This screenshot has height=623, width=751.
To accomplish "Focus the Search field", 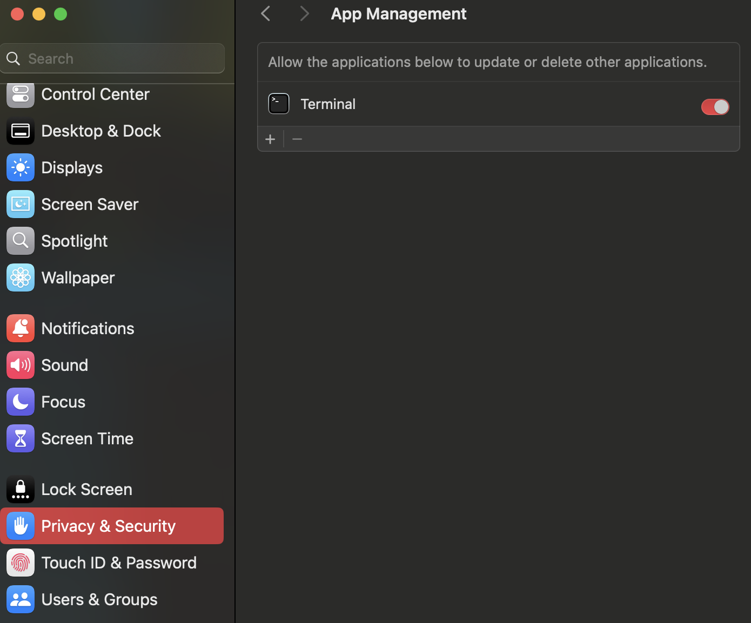I will pyautogui.click(x=112, y=58).
